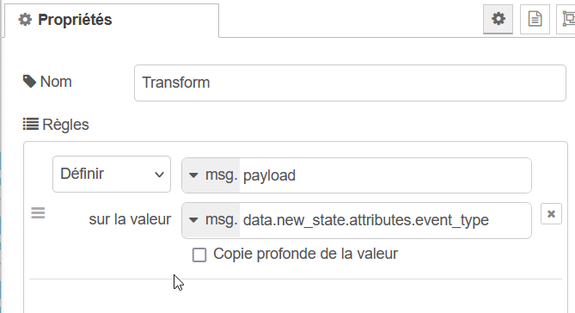Viewport: 575px width, 313px height.
Task: Click the Copie profonde de la valeur label
Action: pyautogui.click(x=305, y=254)
